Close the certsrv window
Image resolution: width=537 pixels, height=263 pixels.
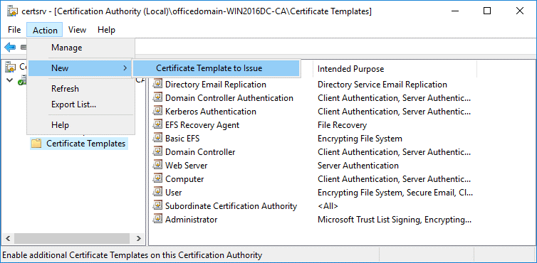[x=519, y=11]
